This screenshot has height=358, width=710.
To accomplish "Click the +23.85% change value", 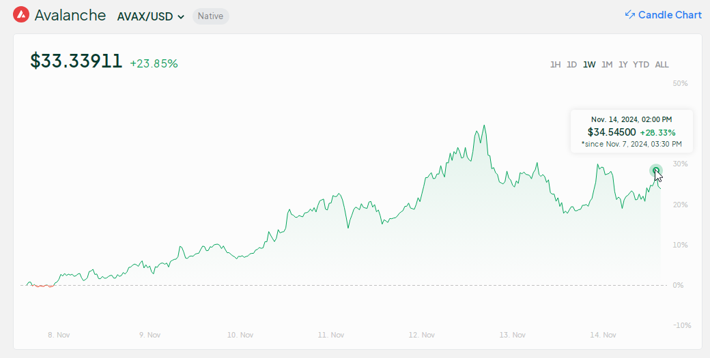I will click(154, 63).
